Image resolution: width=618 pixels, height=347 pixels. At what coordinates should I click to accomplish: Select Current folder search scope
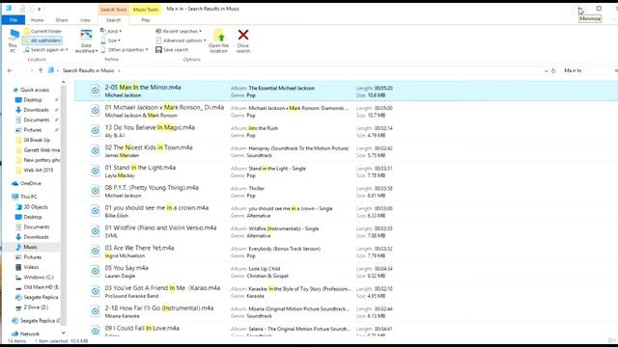tap(42, 31)
